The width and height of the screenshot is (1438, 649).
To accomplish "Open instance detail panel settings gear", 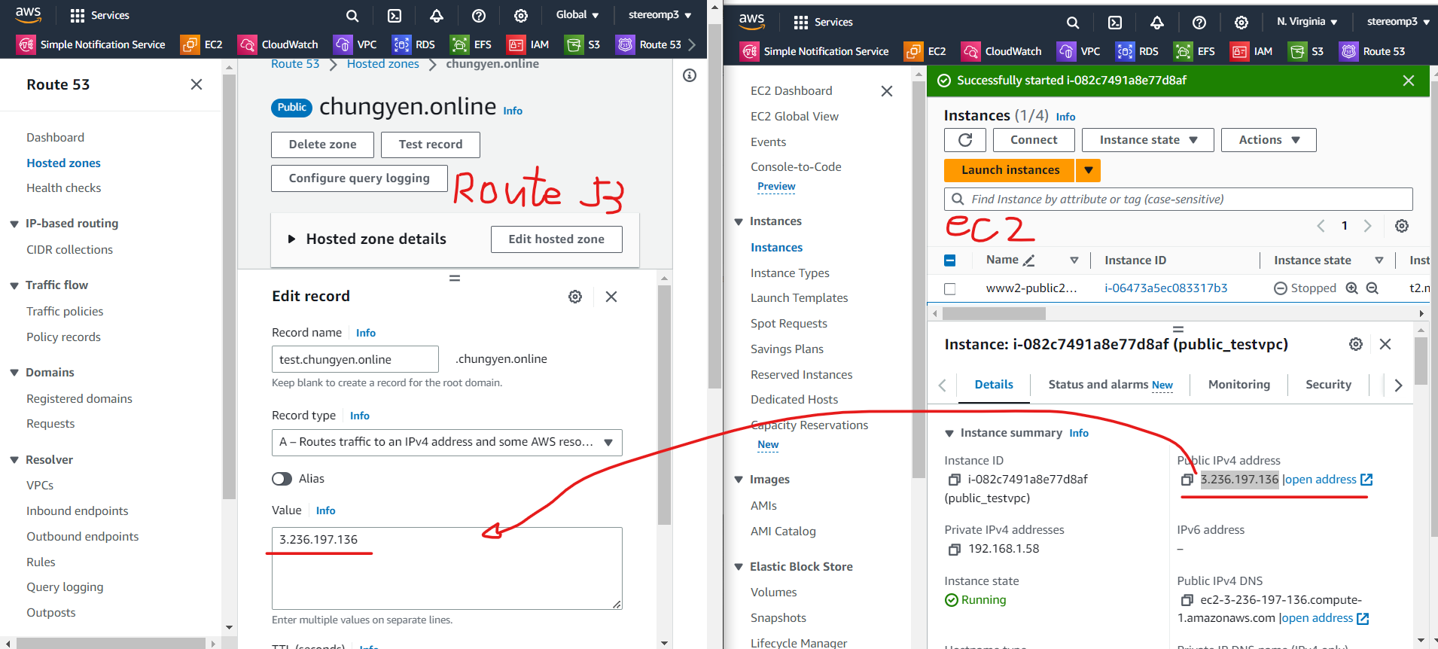I will pos(1356,344).
